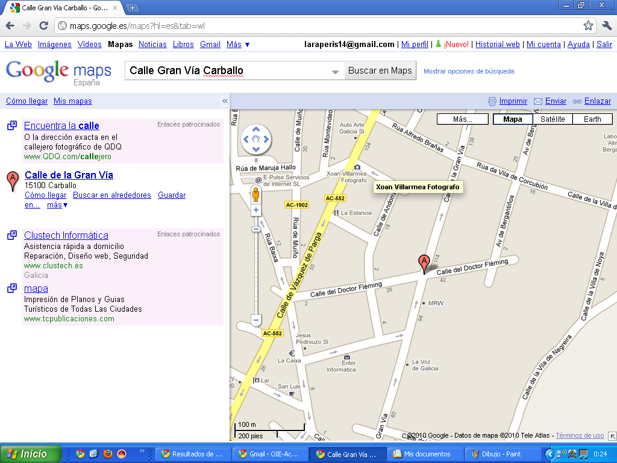This screenshot has width=617, height=463.
Task: Click the La Estancia restaurant icon on map
Action: click(x=336, y=213)
